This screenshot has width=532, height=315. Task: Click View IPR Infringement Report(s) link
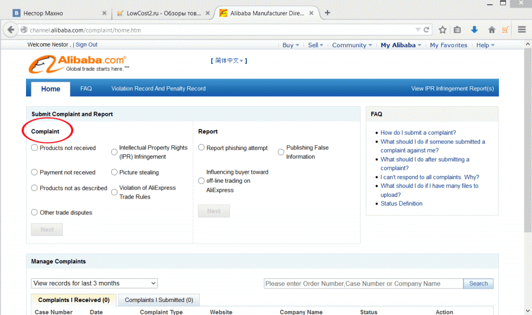pyautogui.click(x=453, y=89)
